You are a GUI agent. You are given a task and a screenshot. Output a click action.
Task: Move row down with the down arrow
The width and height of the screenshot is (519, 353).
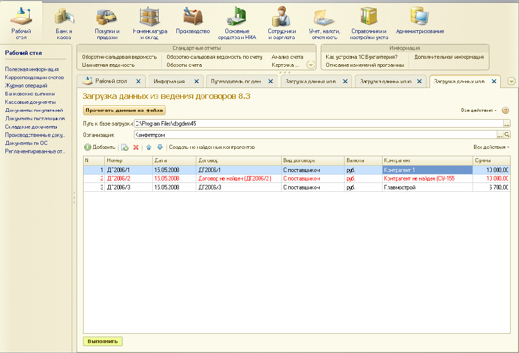pyautogui.click(x=160, y=147)
